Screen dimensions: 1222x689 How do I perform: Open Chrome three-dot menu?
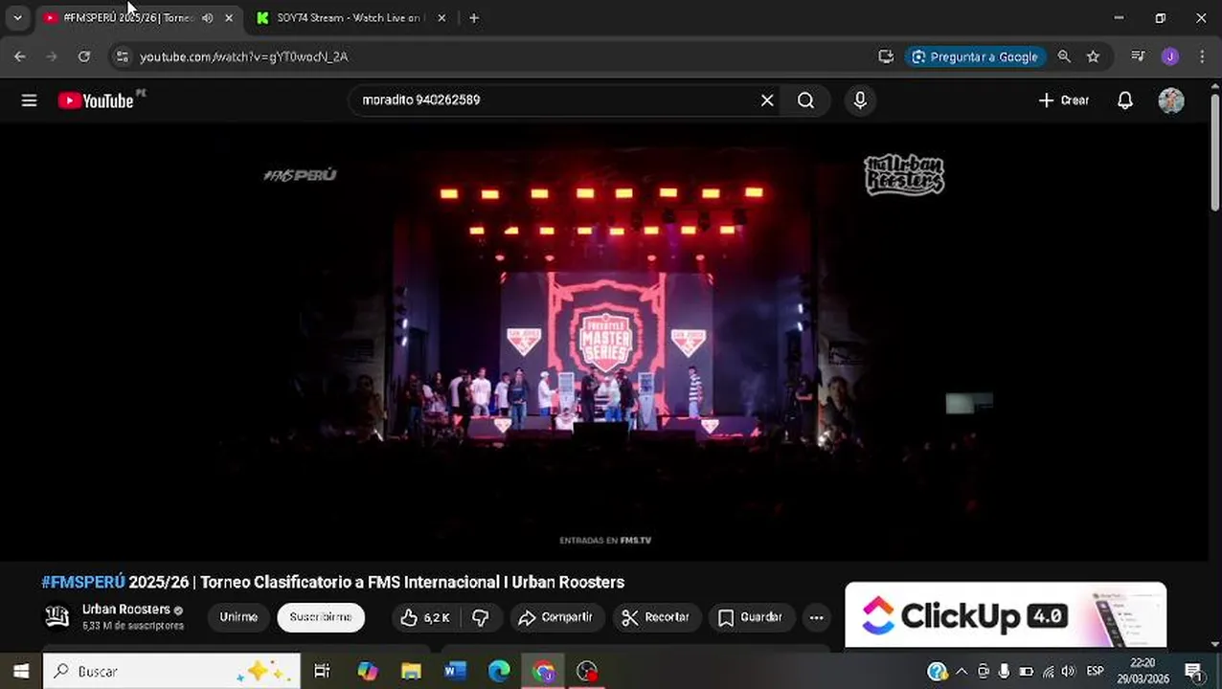(x=1202, y=56)
